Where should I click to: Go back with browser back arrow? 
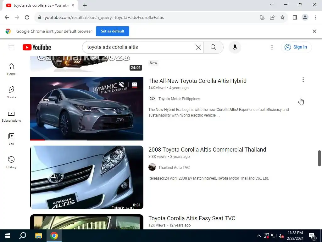click(x=7, y=18)
